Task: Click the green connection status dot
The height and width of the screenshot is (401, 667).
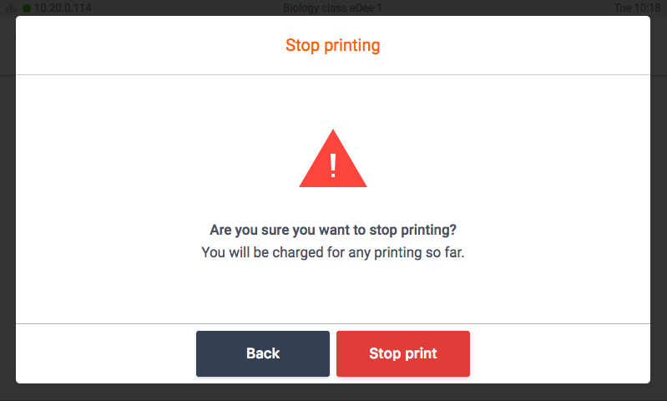Action: pos(27,8)
